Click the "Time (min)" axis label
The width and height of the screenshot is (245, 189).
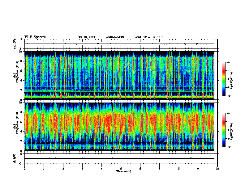pos(124,171)
